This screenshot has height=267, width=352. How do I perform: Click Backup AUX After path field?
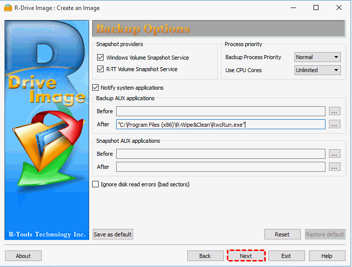click(x=221, y=124)
